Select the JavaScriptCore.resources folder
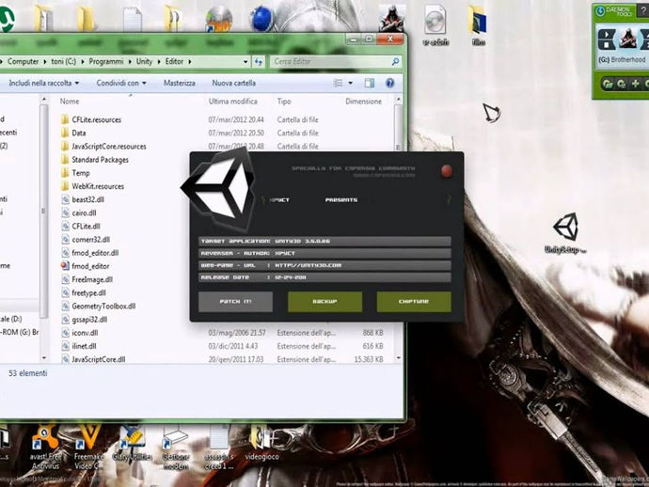The width and height of the screenshot is (649, 487). (109, 147)
